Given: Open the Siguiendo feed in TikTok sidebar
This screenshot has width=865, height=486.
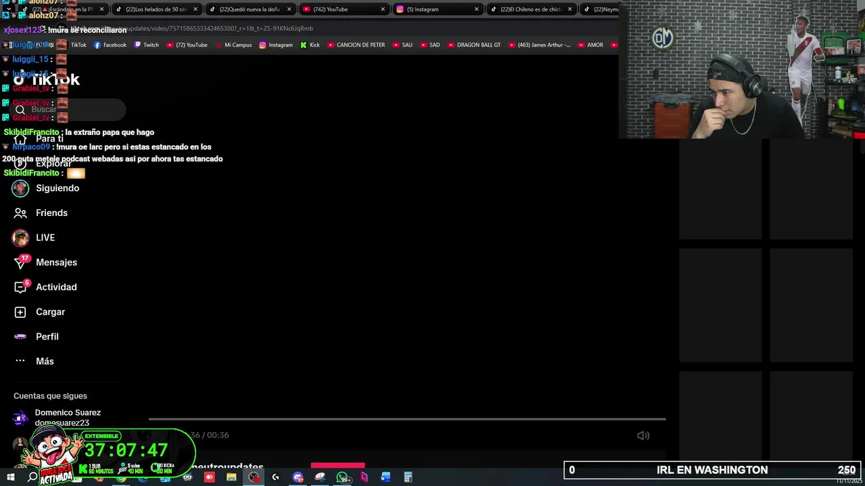Looking at the screenshot, I should click(46, 188).
